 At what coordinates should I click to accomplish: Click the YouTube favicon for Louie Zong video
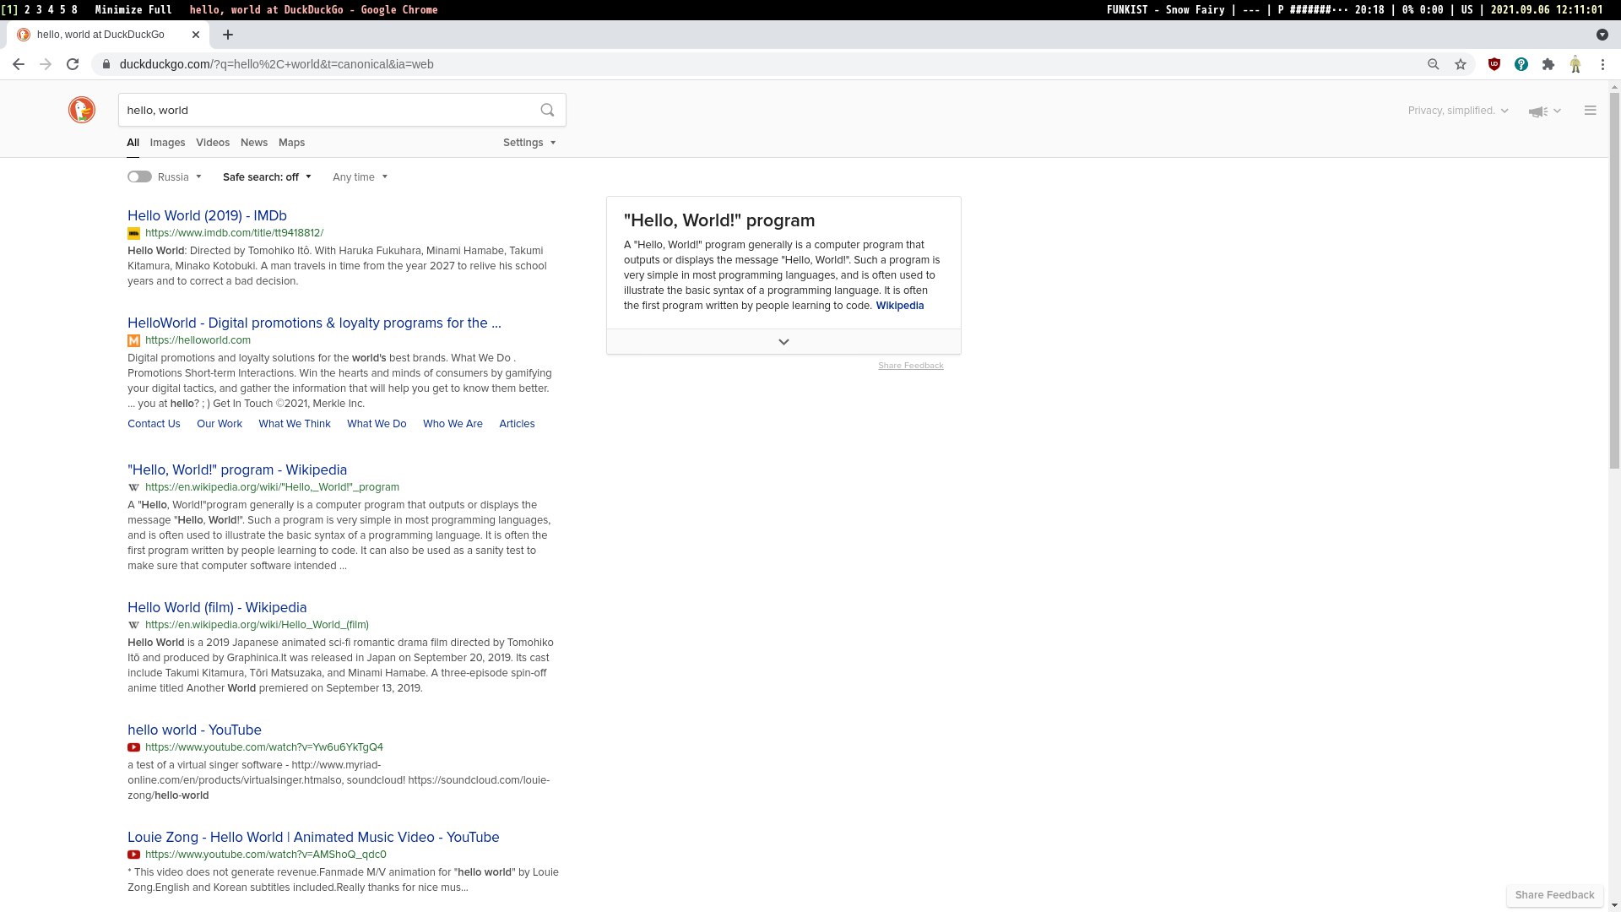[x=133, y=855]
